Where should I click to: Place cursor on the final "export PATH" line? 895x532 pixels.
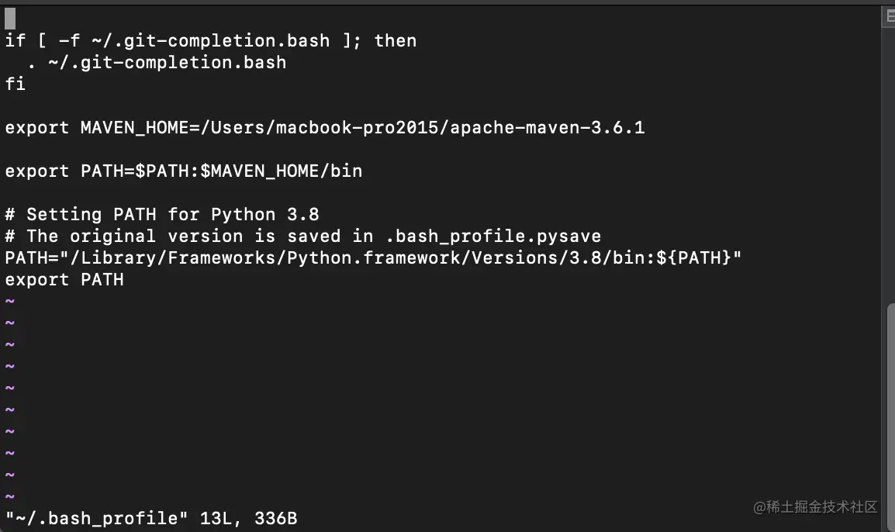64,279
